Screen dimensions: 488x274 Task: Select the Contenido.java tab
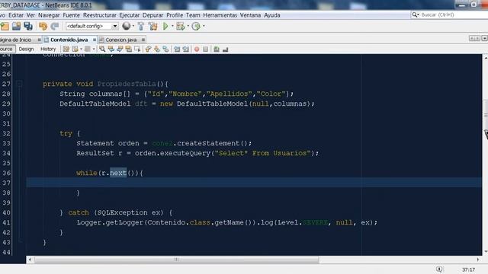(x=69, y=40)
